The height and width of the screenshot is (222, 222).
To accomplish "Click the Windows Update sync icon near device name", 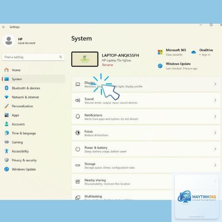I will click(x=160, y=66).
